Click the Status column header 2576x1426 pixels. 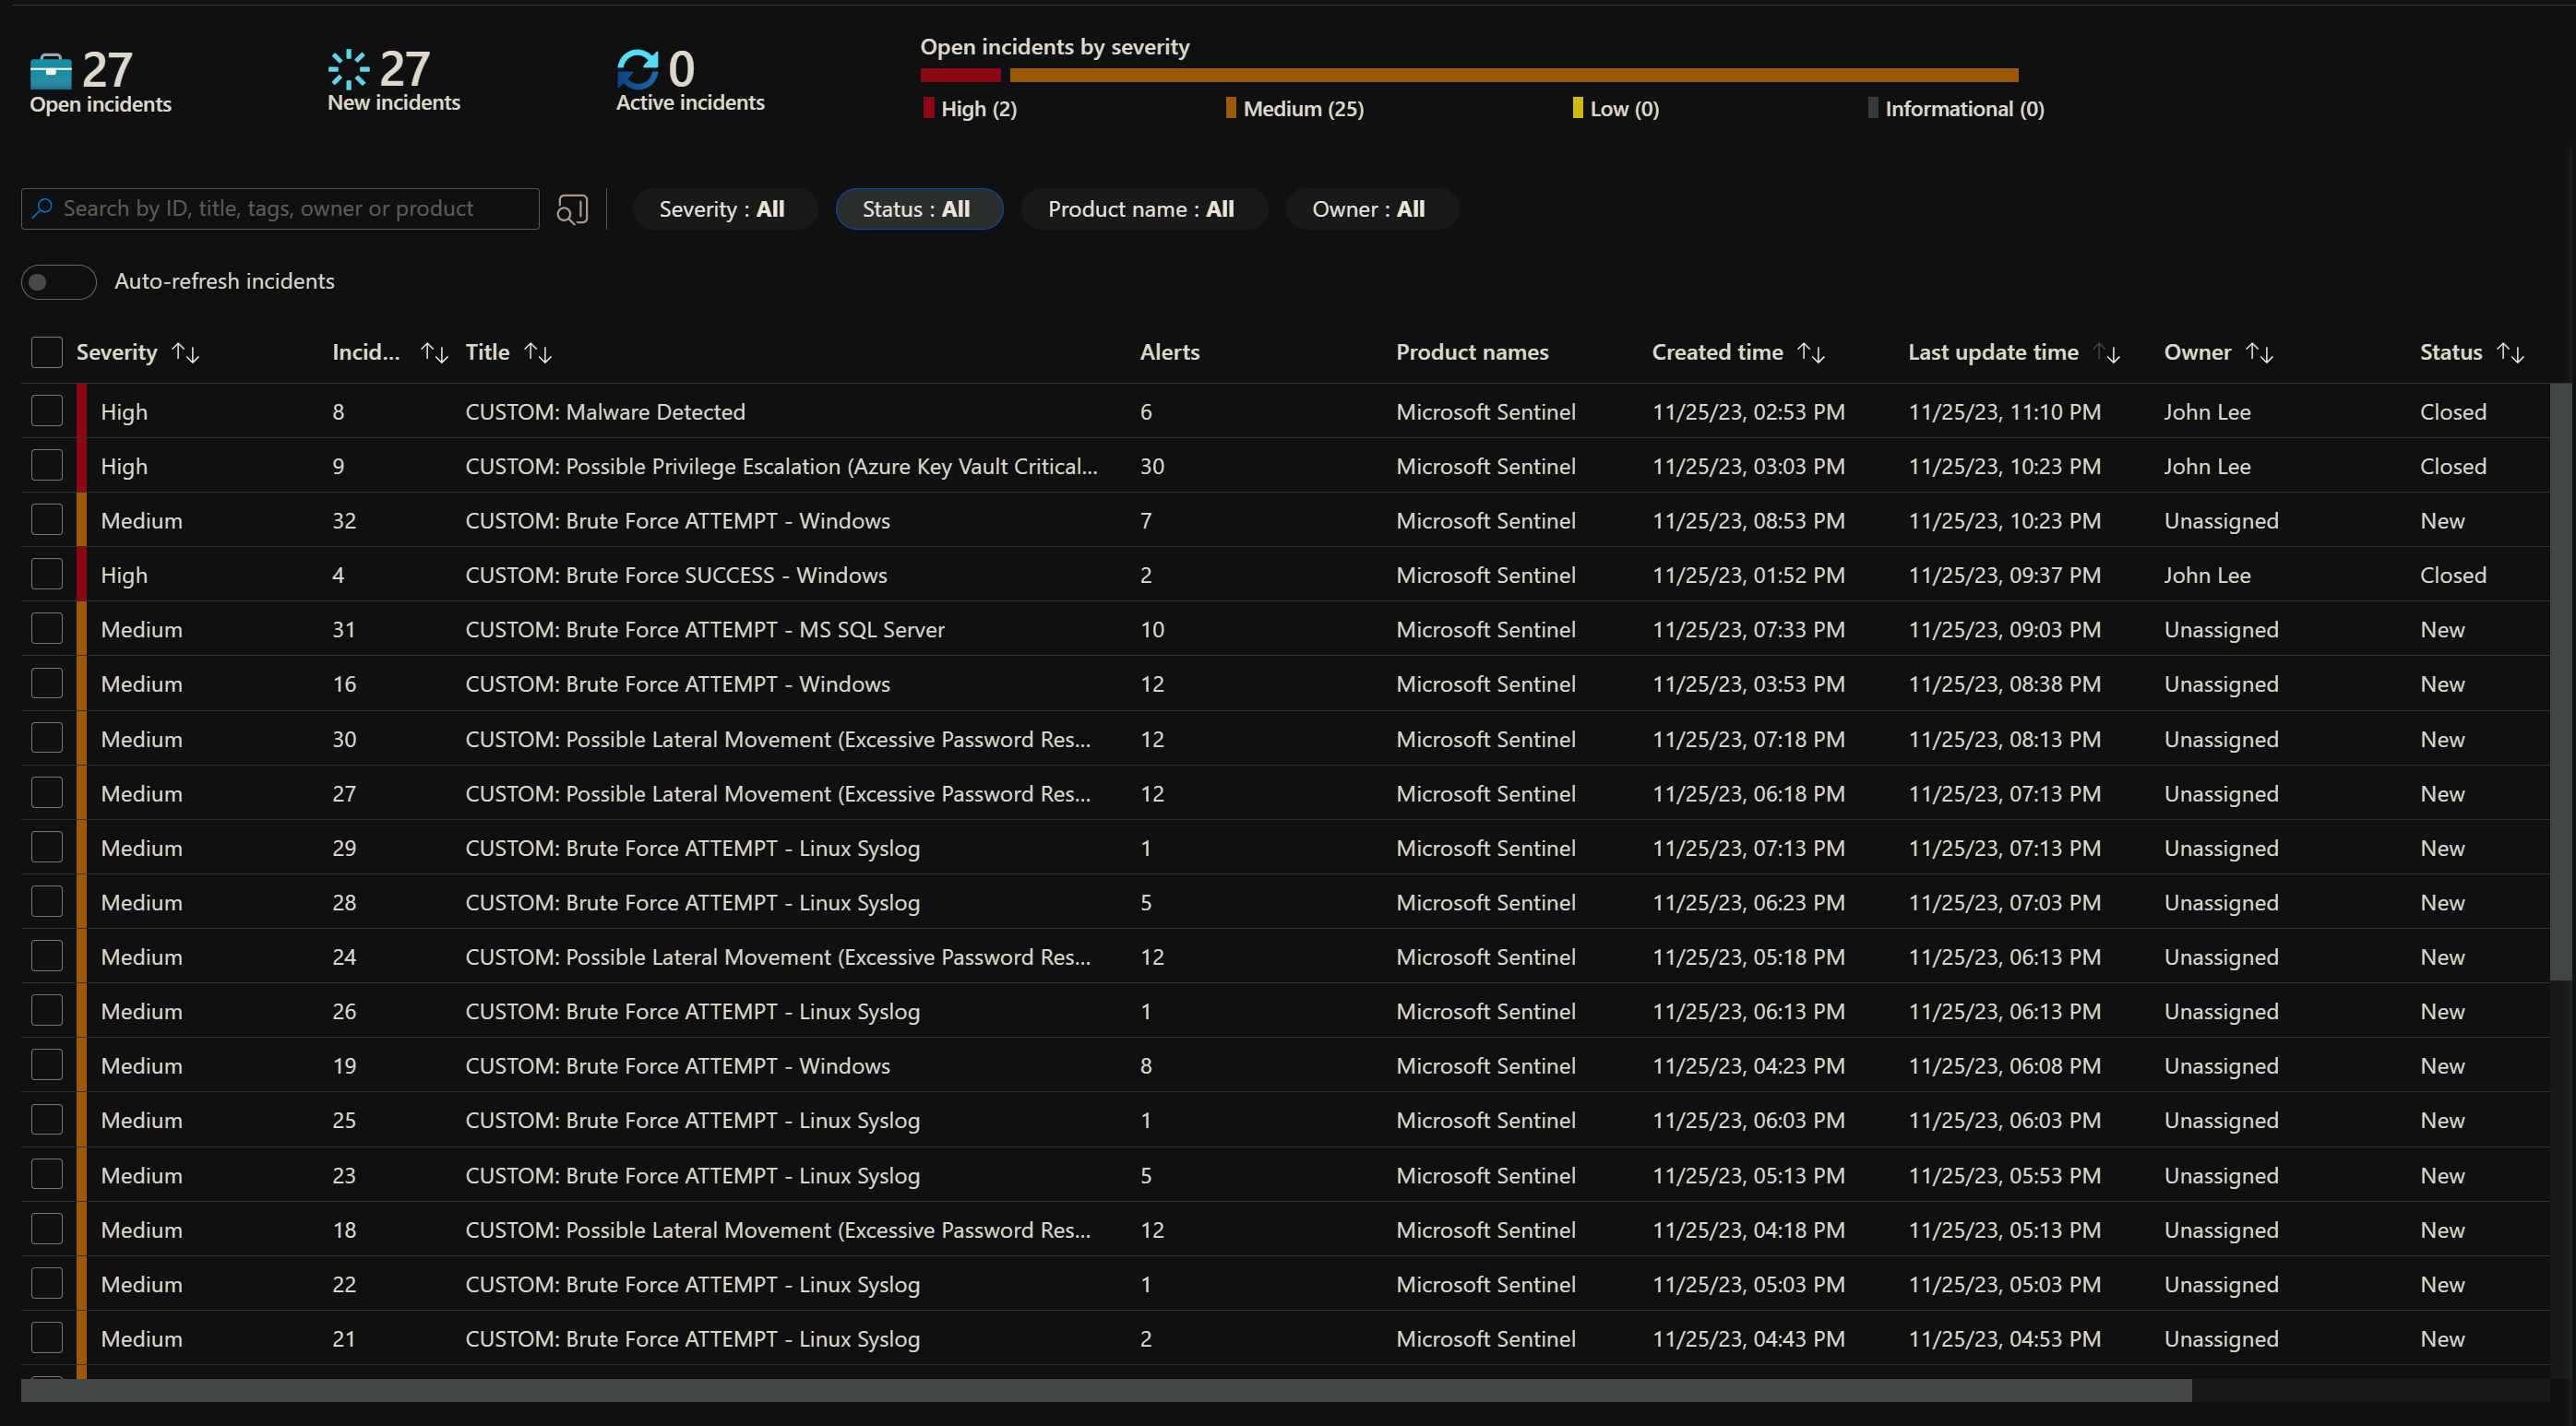[x=2451, y=352]
